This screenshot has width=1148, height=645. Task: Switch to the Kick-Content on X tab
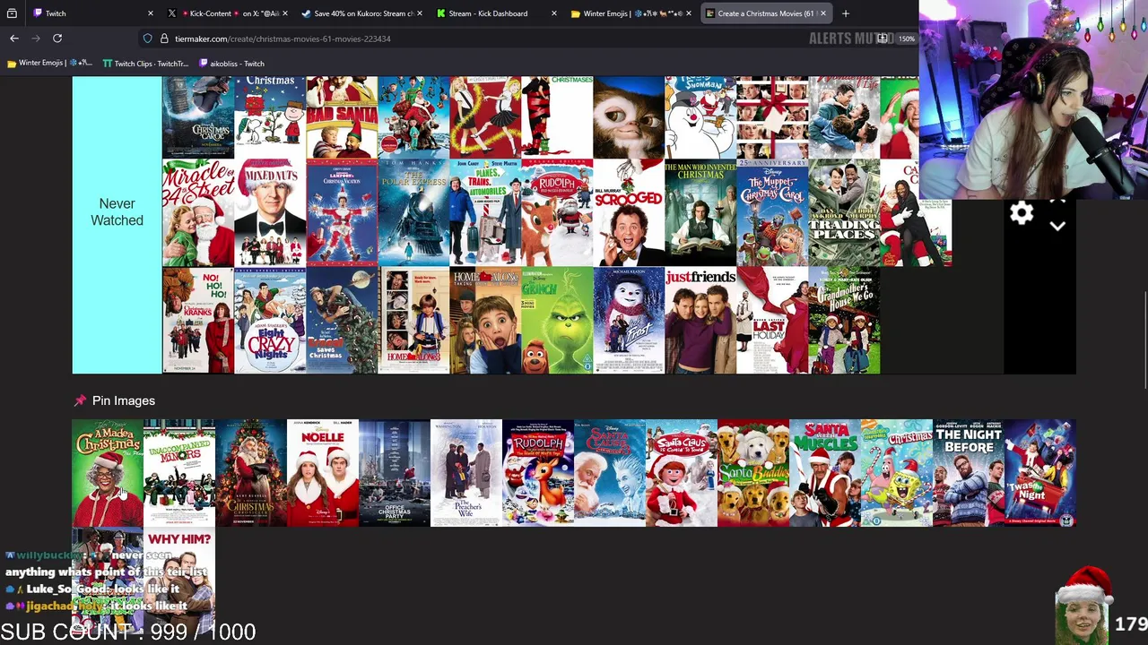tap(228, 13)
